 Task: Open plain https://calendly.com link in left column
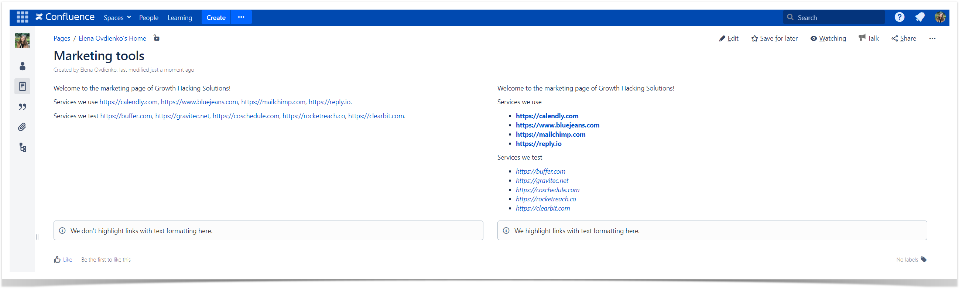pos(129,102)
